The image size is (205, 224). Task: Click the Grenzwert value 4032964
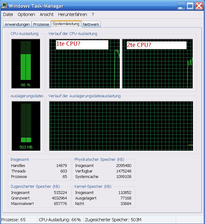pyautogui.click(x=59, y=198)
